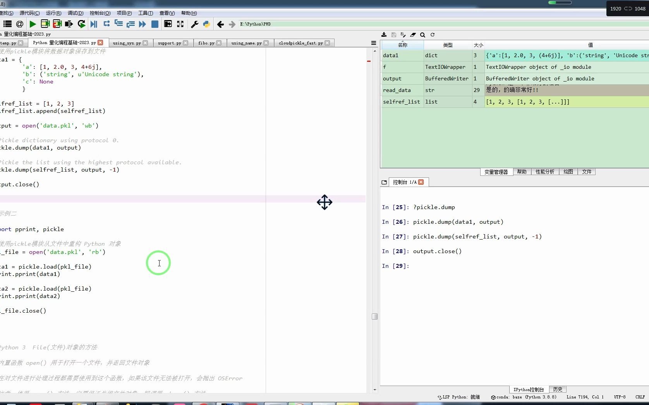
Task: Go back with the left arrow
Action: (x=220, y=24)
